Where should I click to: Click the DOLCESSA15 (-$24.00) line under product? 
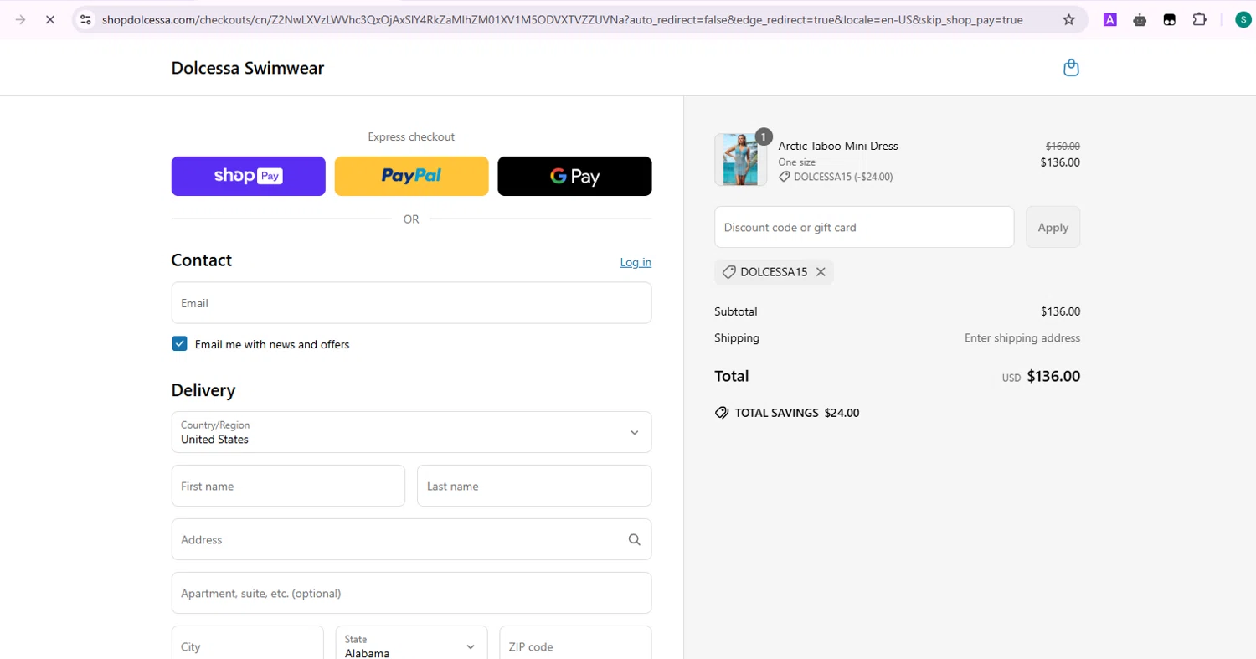pos(836,177)
